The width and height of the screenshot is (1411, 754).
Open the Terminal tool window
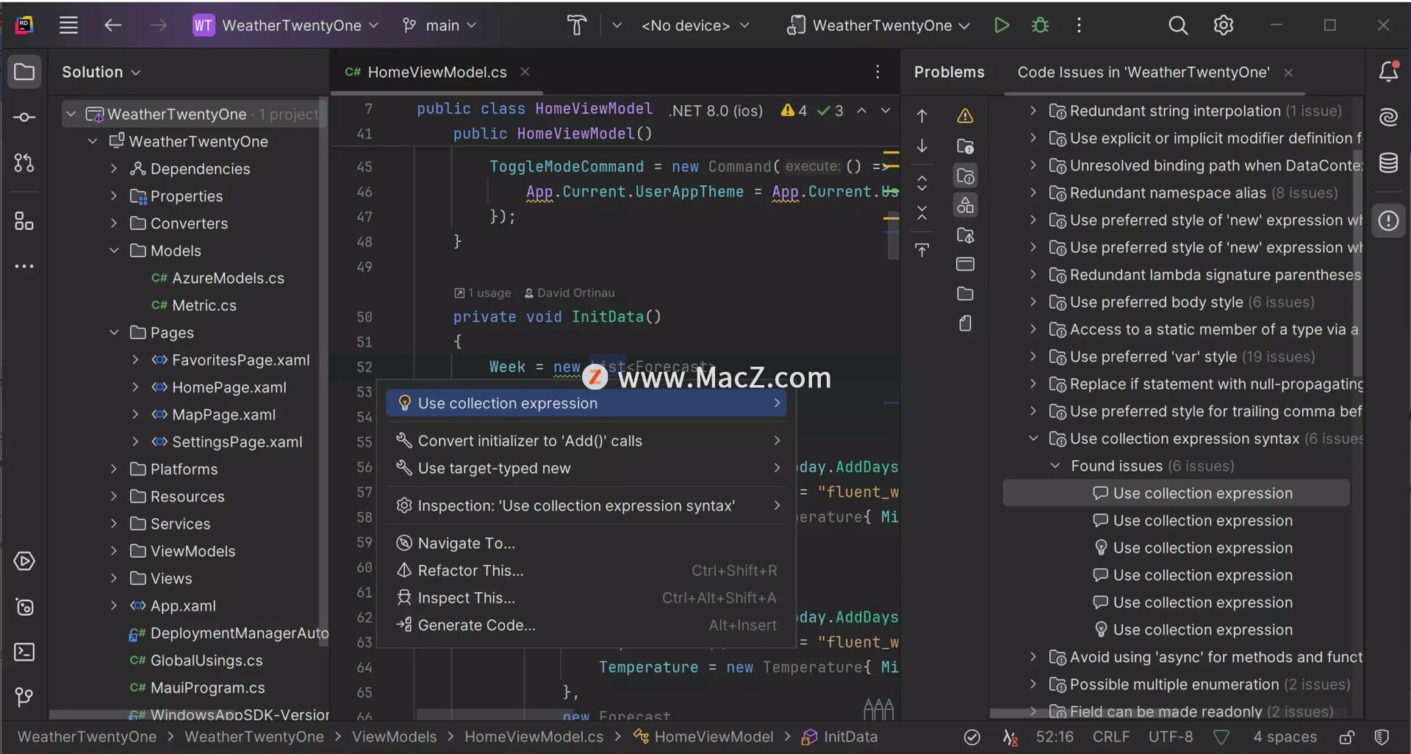click(x=24, y=652)
